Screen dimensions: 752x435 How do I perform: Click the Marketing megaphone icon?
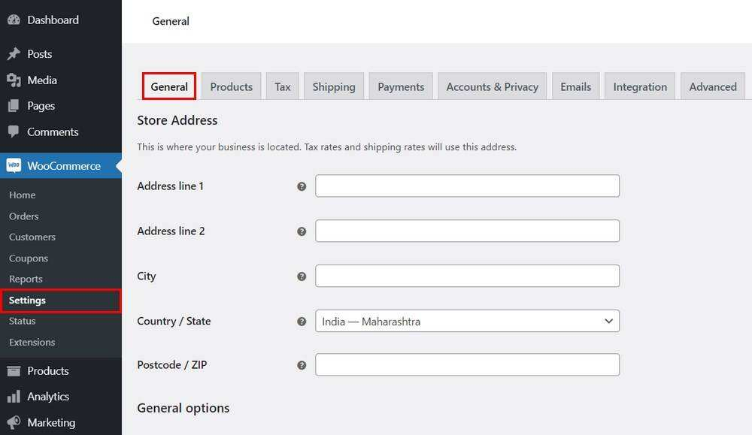pyautogui.click(x=14, y=422)
